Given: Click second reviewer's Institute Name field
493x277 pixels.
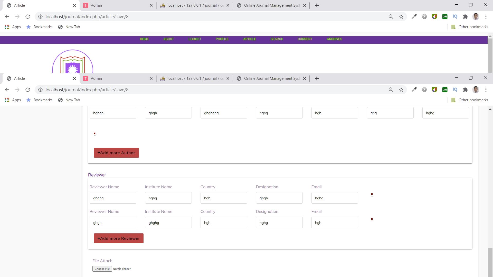Looking at the screenshot, I should 168,223.
